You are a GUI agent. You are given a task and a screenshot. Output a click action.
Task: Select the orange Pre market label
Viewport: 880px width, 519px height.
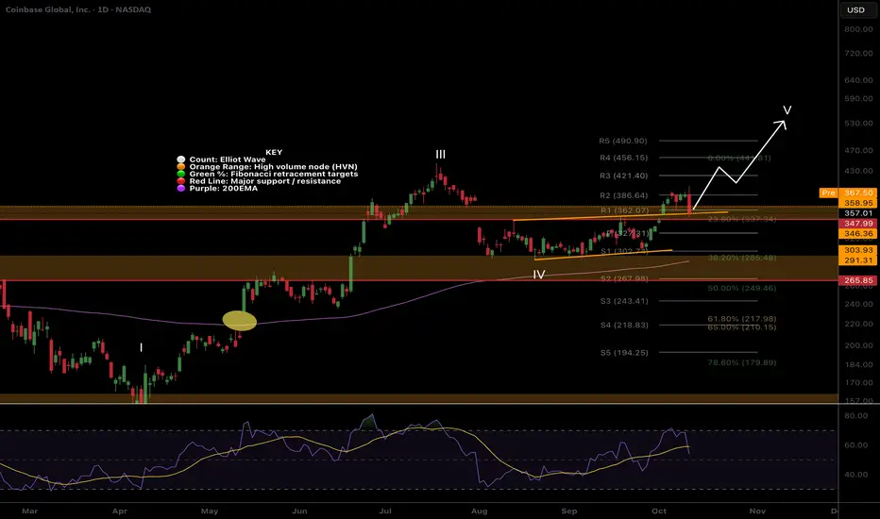[x=828, y=193]
